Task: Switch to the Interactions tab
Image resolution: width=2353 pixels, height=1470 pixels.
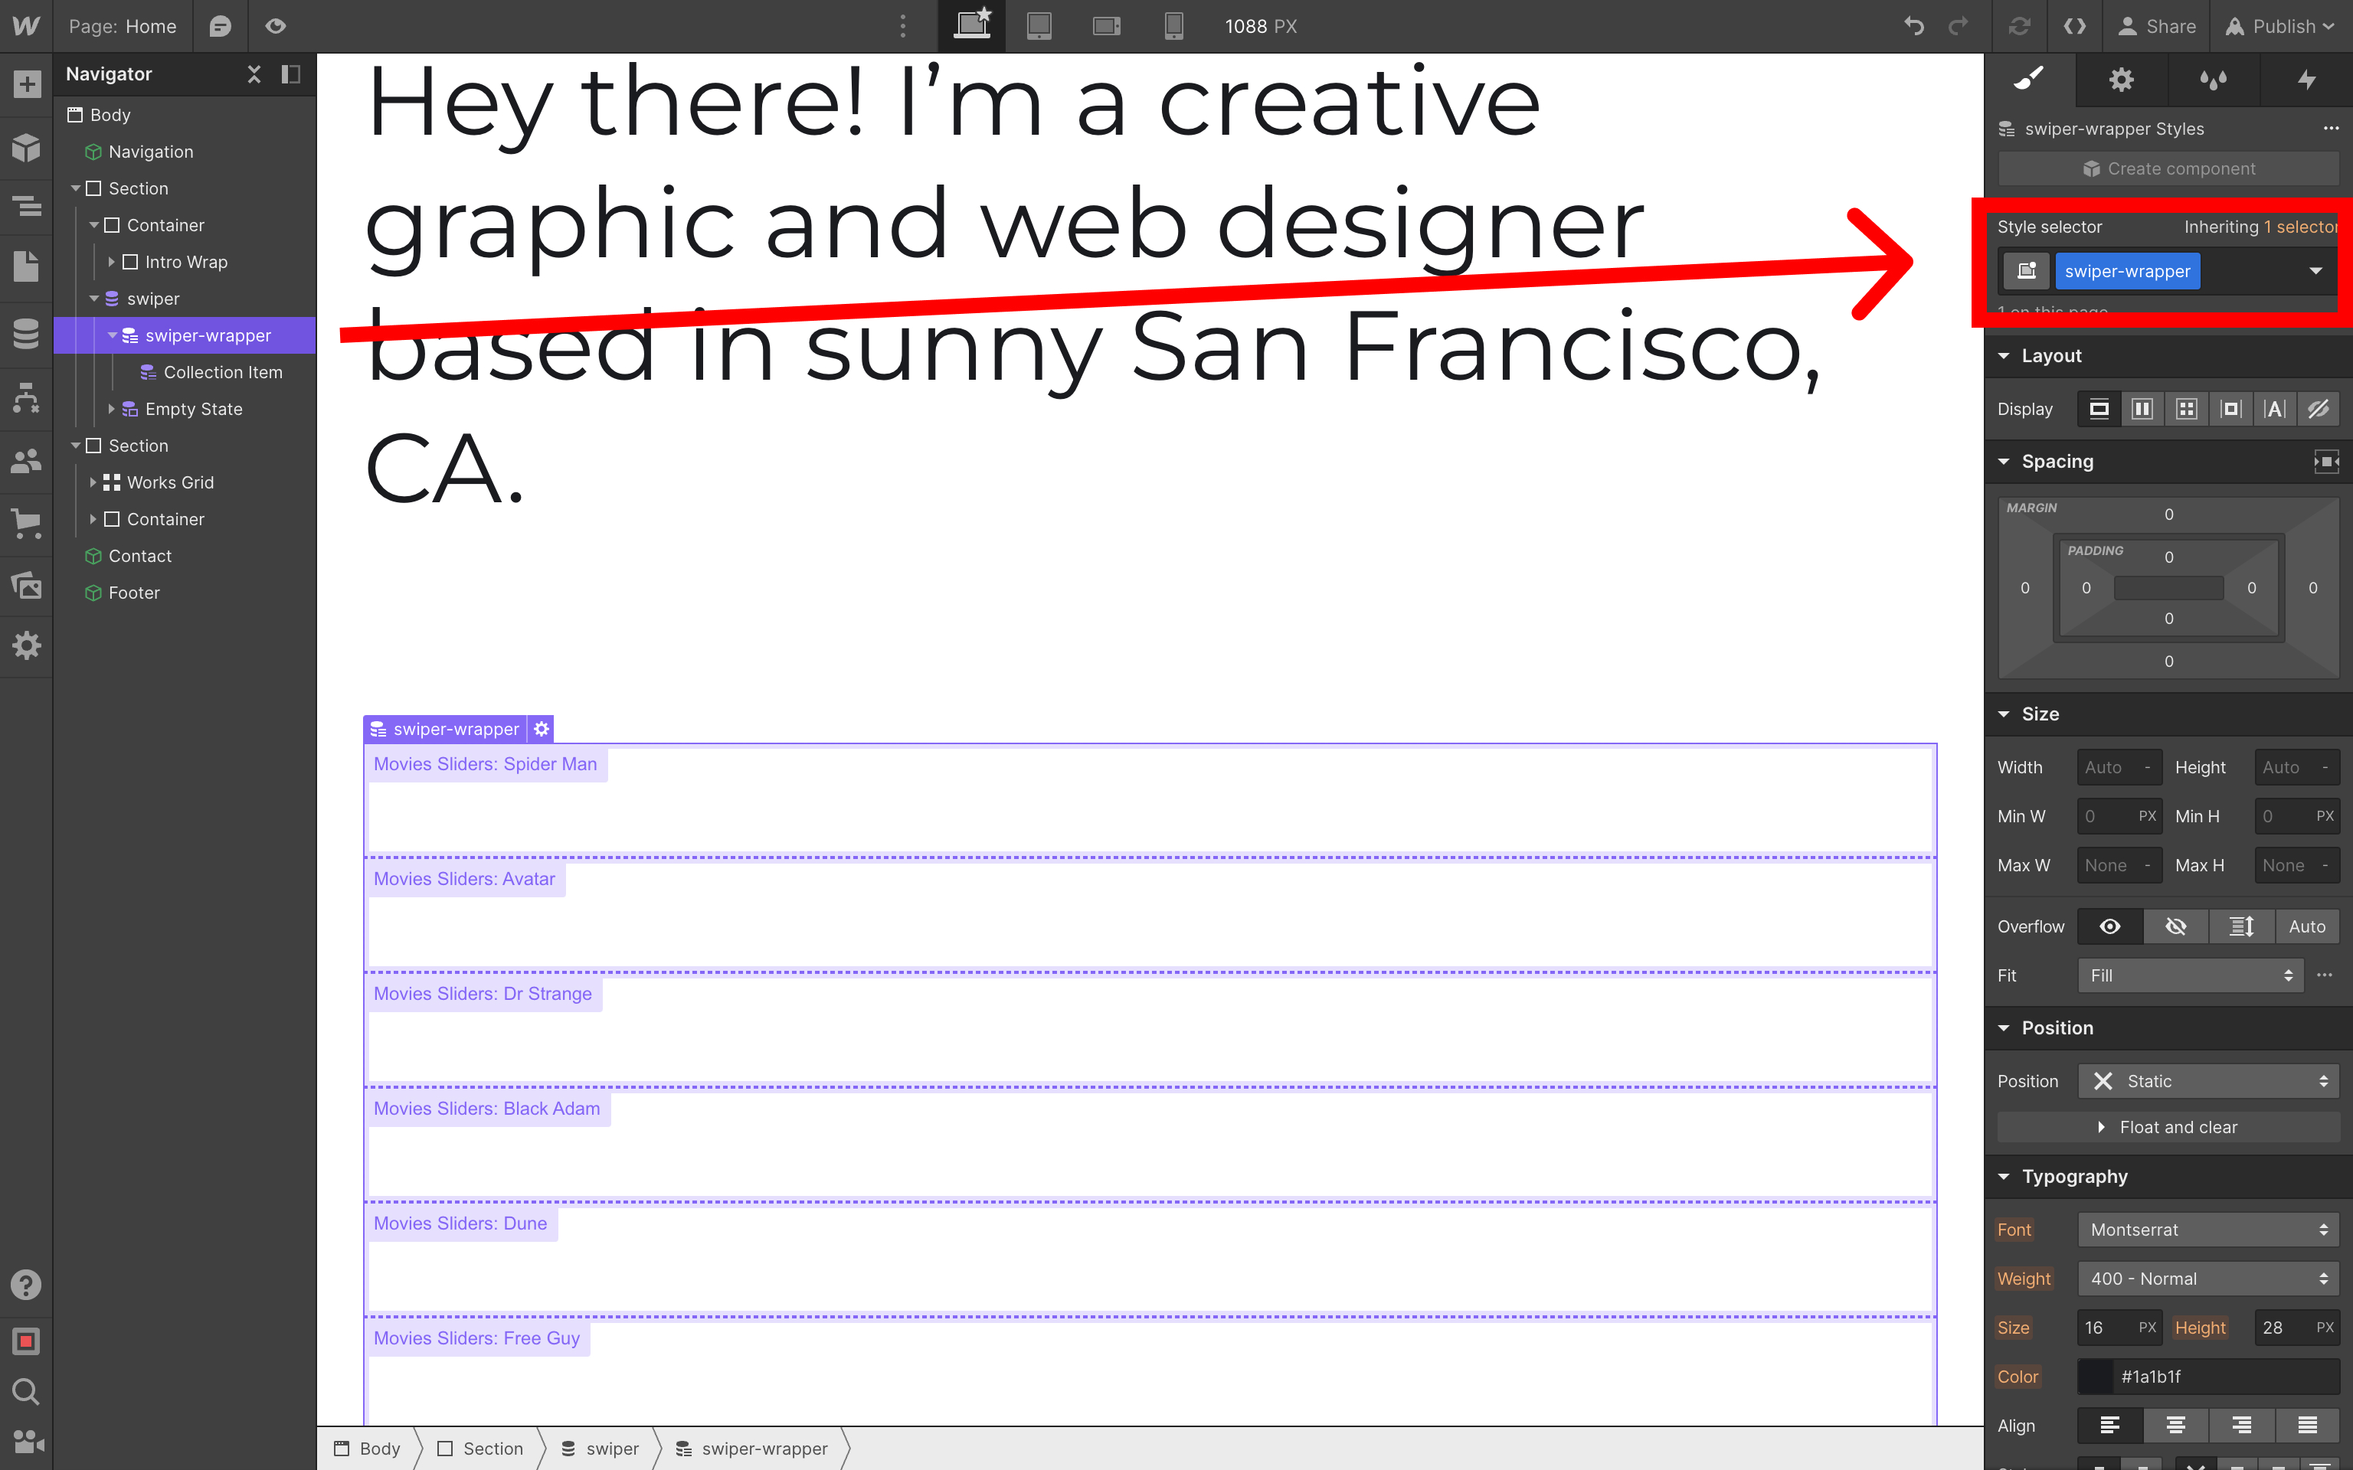Action: tap(2306, 80)
